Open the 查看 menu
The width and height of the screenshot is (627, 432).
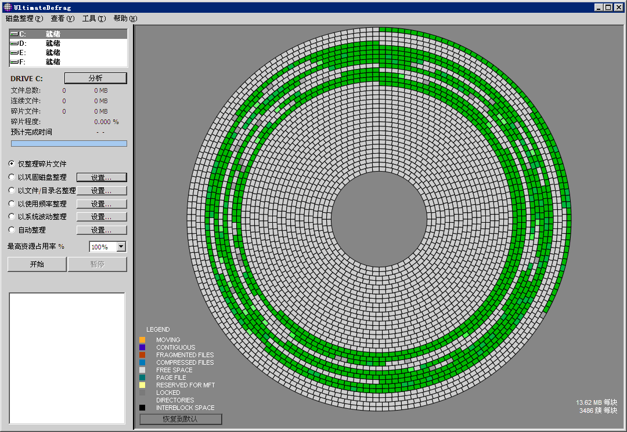pyautogui.click(x=62, y=19)
